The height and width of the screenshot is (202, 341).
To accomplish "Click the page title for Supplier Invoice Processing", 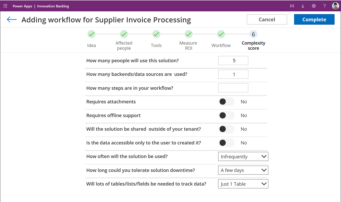I will click(x=106, y=20).
